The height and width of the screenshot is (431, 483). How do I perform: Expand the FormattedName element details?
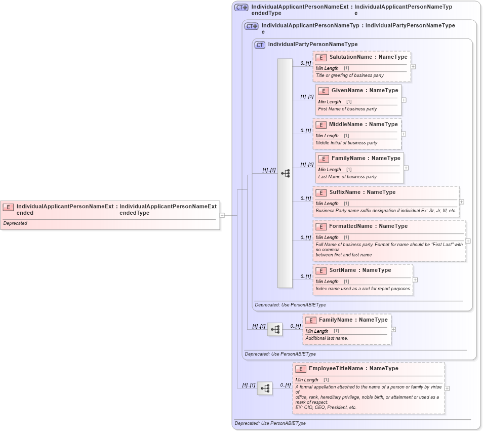(x=467, y=242)
